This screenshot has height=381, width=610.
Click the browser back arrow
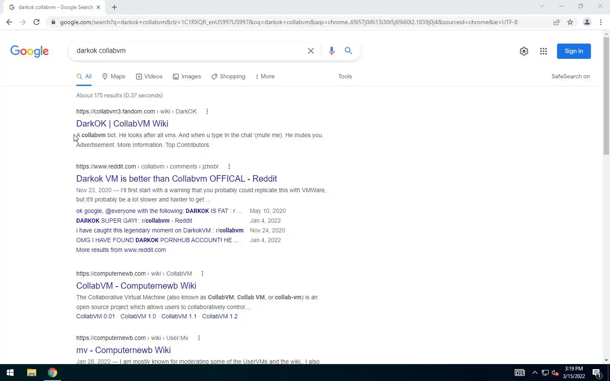9,22
